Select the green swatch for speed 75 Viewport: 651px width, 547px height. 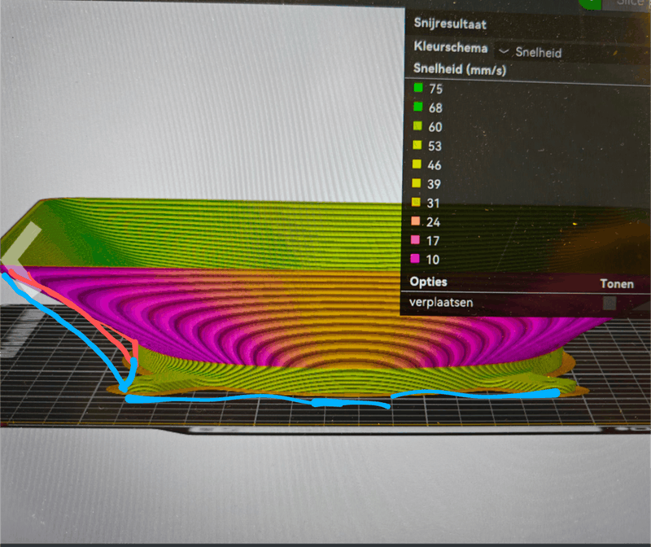coord(418,88)
